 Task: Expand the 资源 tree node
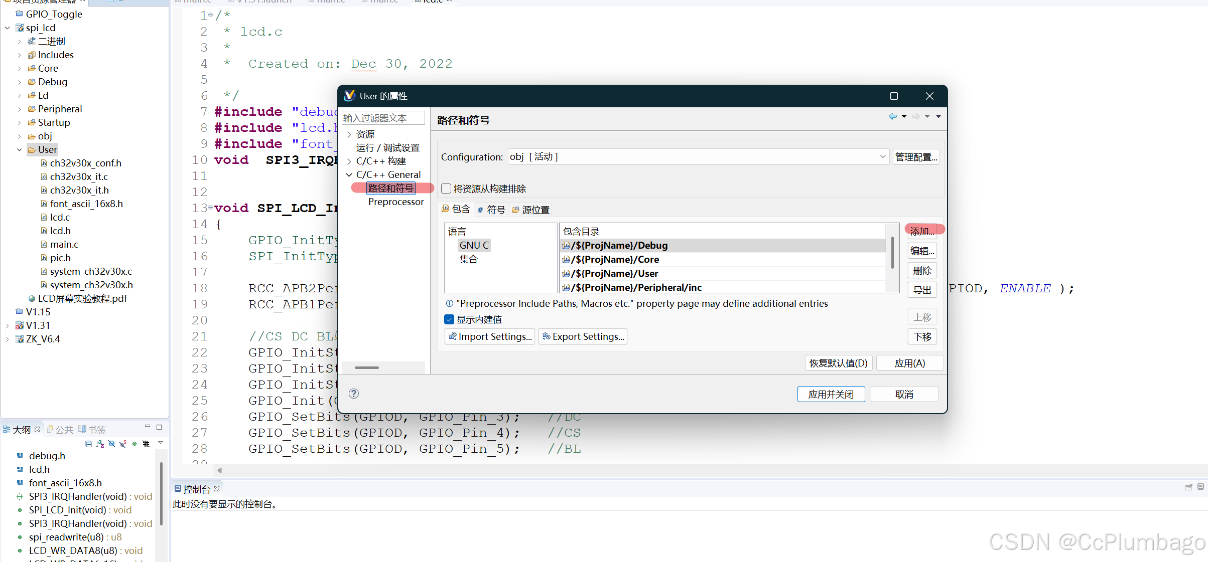tap(349, 134)
